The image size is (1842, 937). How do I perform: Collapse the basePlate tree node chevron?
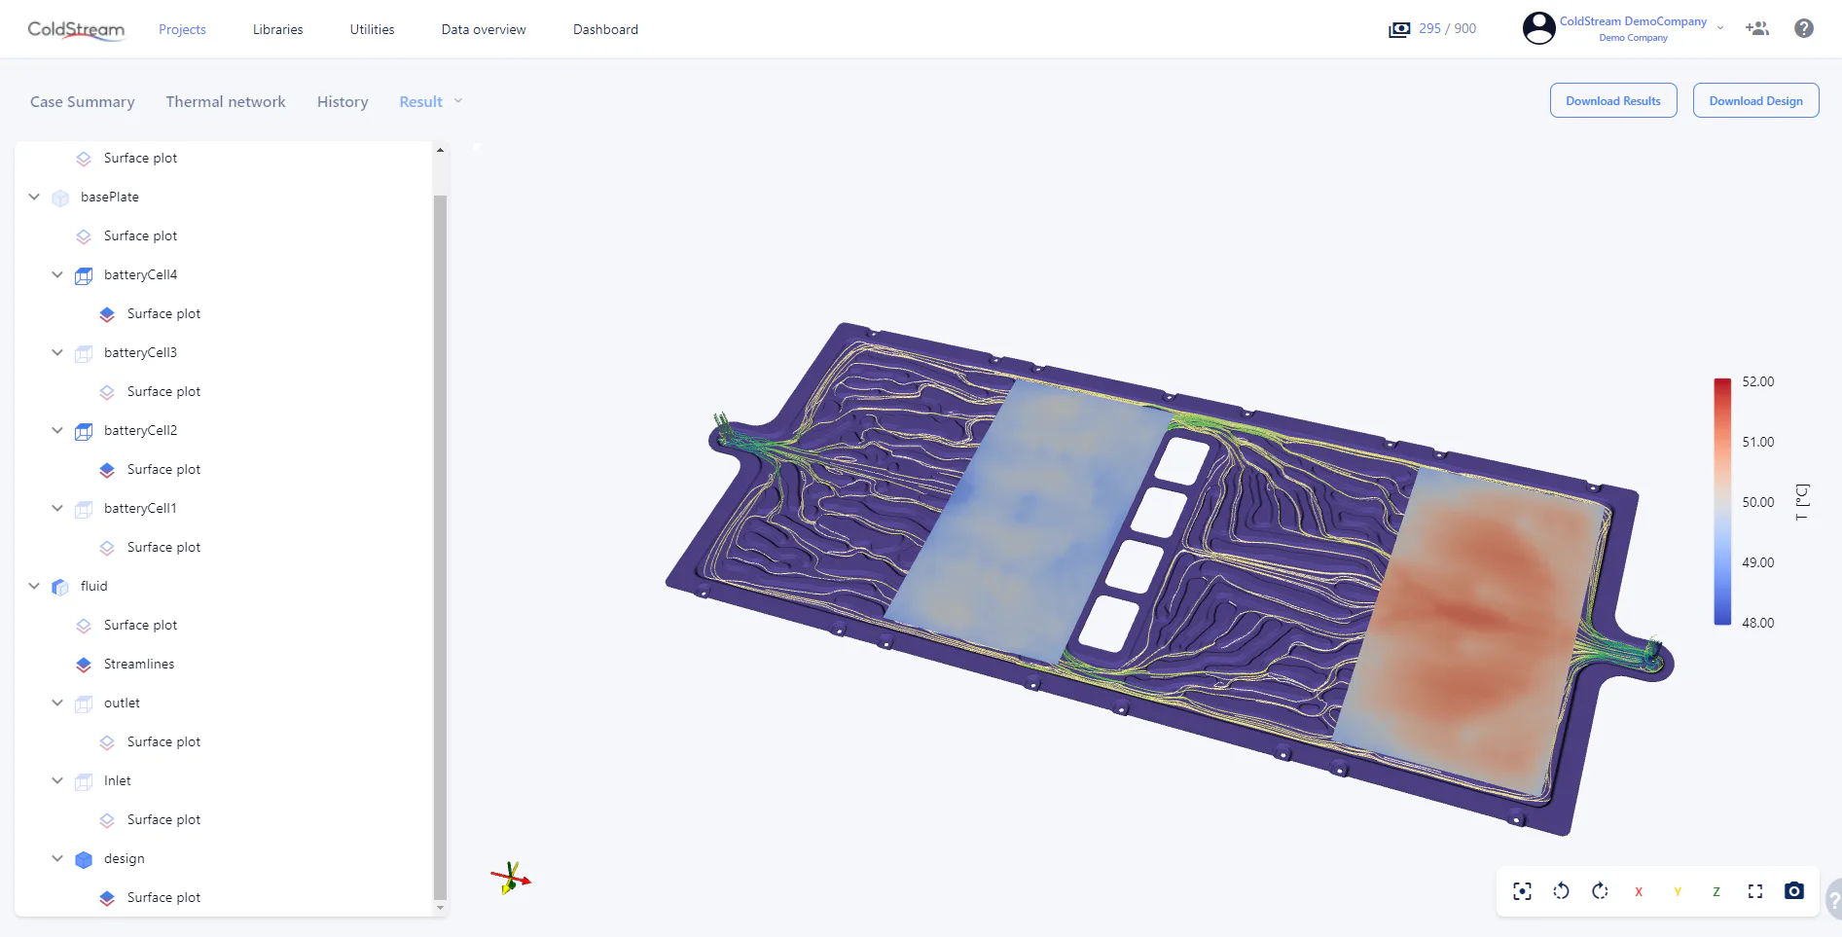click(x=34, y=197)
